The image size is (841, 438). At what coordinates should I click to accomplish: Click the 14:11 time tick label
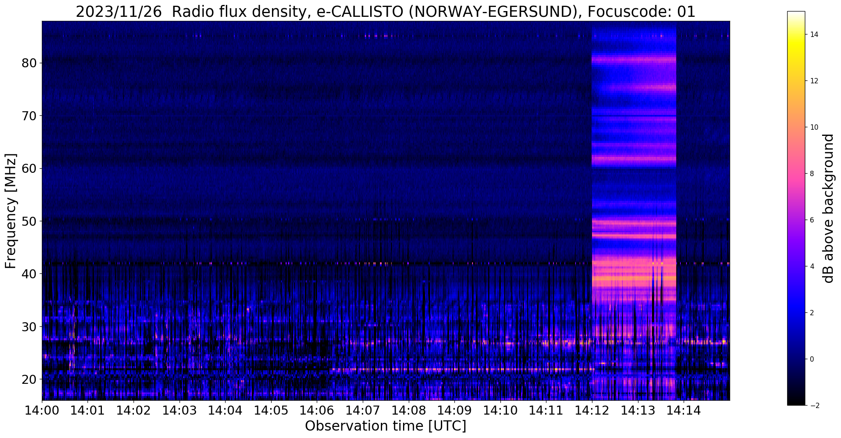(x=546, y=410)
